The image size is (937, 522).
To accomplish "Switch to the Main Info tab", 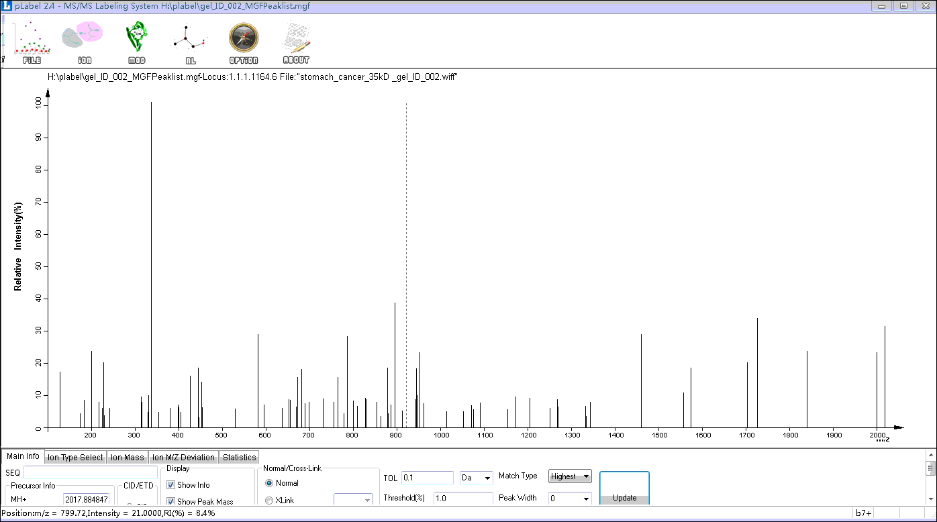I will [x=23, y=456].
